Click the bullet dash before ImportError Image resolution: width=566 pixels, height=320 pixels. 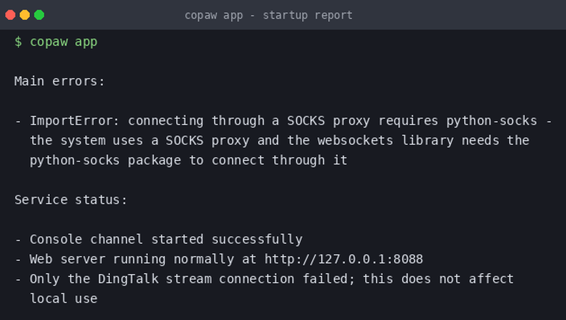pos(18,121)
